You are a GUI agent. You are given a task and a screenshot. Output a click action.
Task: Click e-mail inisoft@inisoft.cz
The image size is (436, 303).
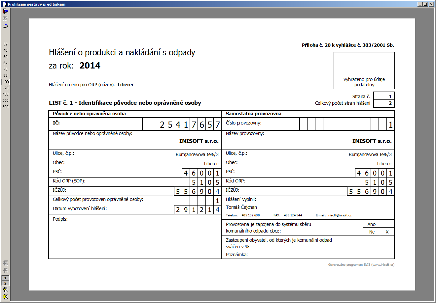click(x=340, y=215)
